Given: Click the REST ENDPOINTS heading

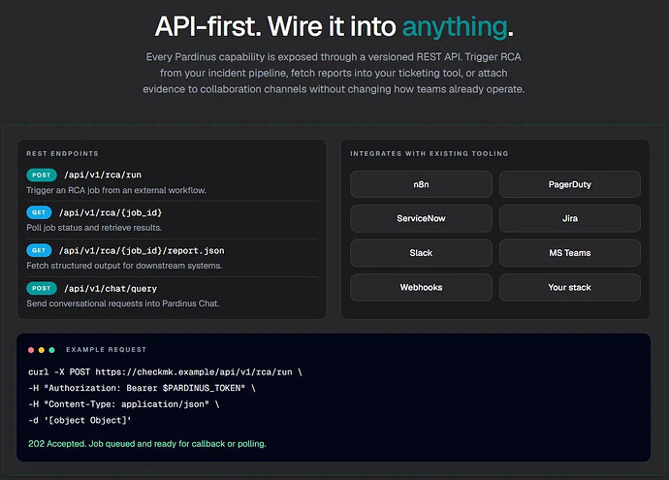Looking at the screenshot, I should coord(62,153).
